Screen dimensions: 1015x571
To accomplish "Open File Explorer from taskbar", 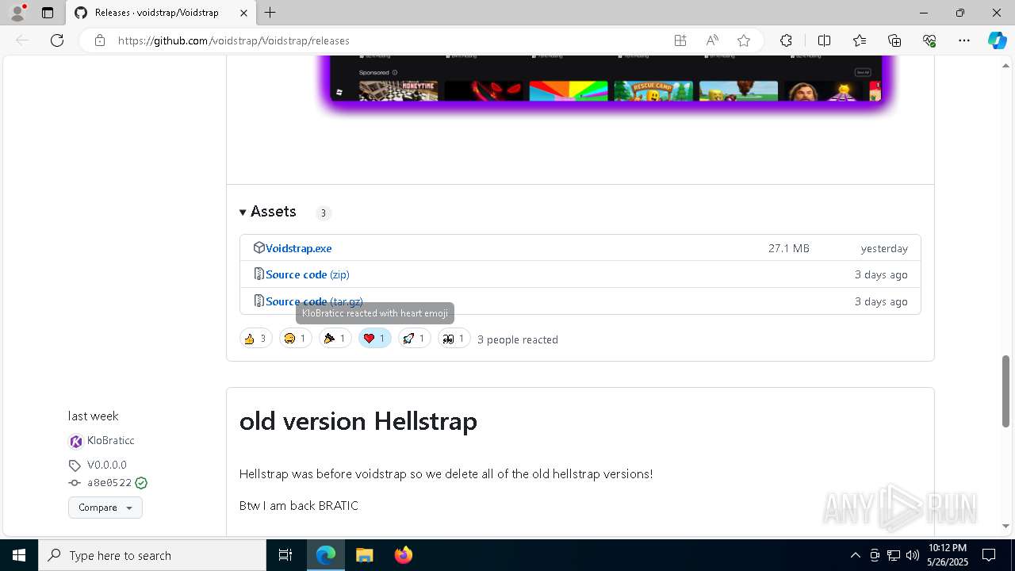I will [364, 555].
